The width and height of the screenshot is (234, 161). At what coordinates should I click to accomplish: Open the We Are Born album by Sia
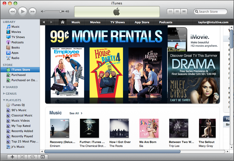click(149, 128)
